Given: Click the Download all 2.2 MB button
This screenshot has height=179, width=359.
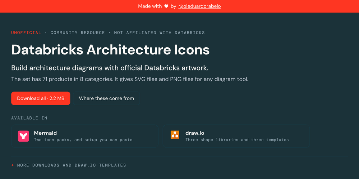Looking at the screenshot, I should pyautogui.click(x=41, y=98).
